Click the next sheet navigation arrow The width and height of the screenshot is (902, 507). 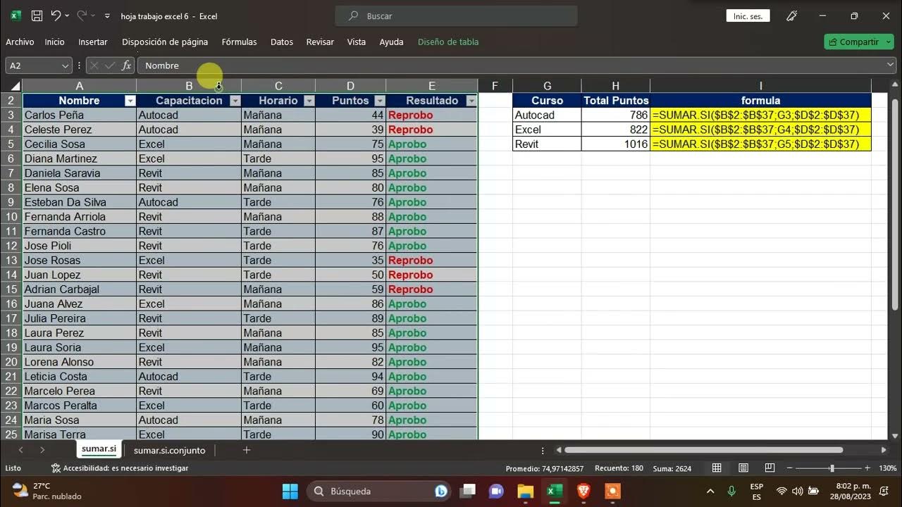point(42,450)
